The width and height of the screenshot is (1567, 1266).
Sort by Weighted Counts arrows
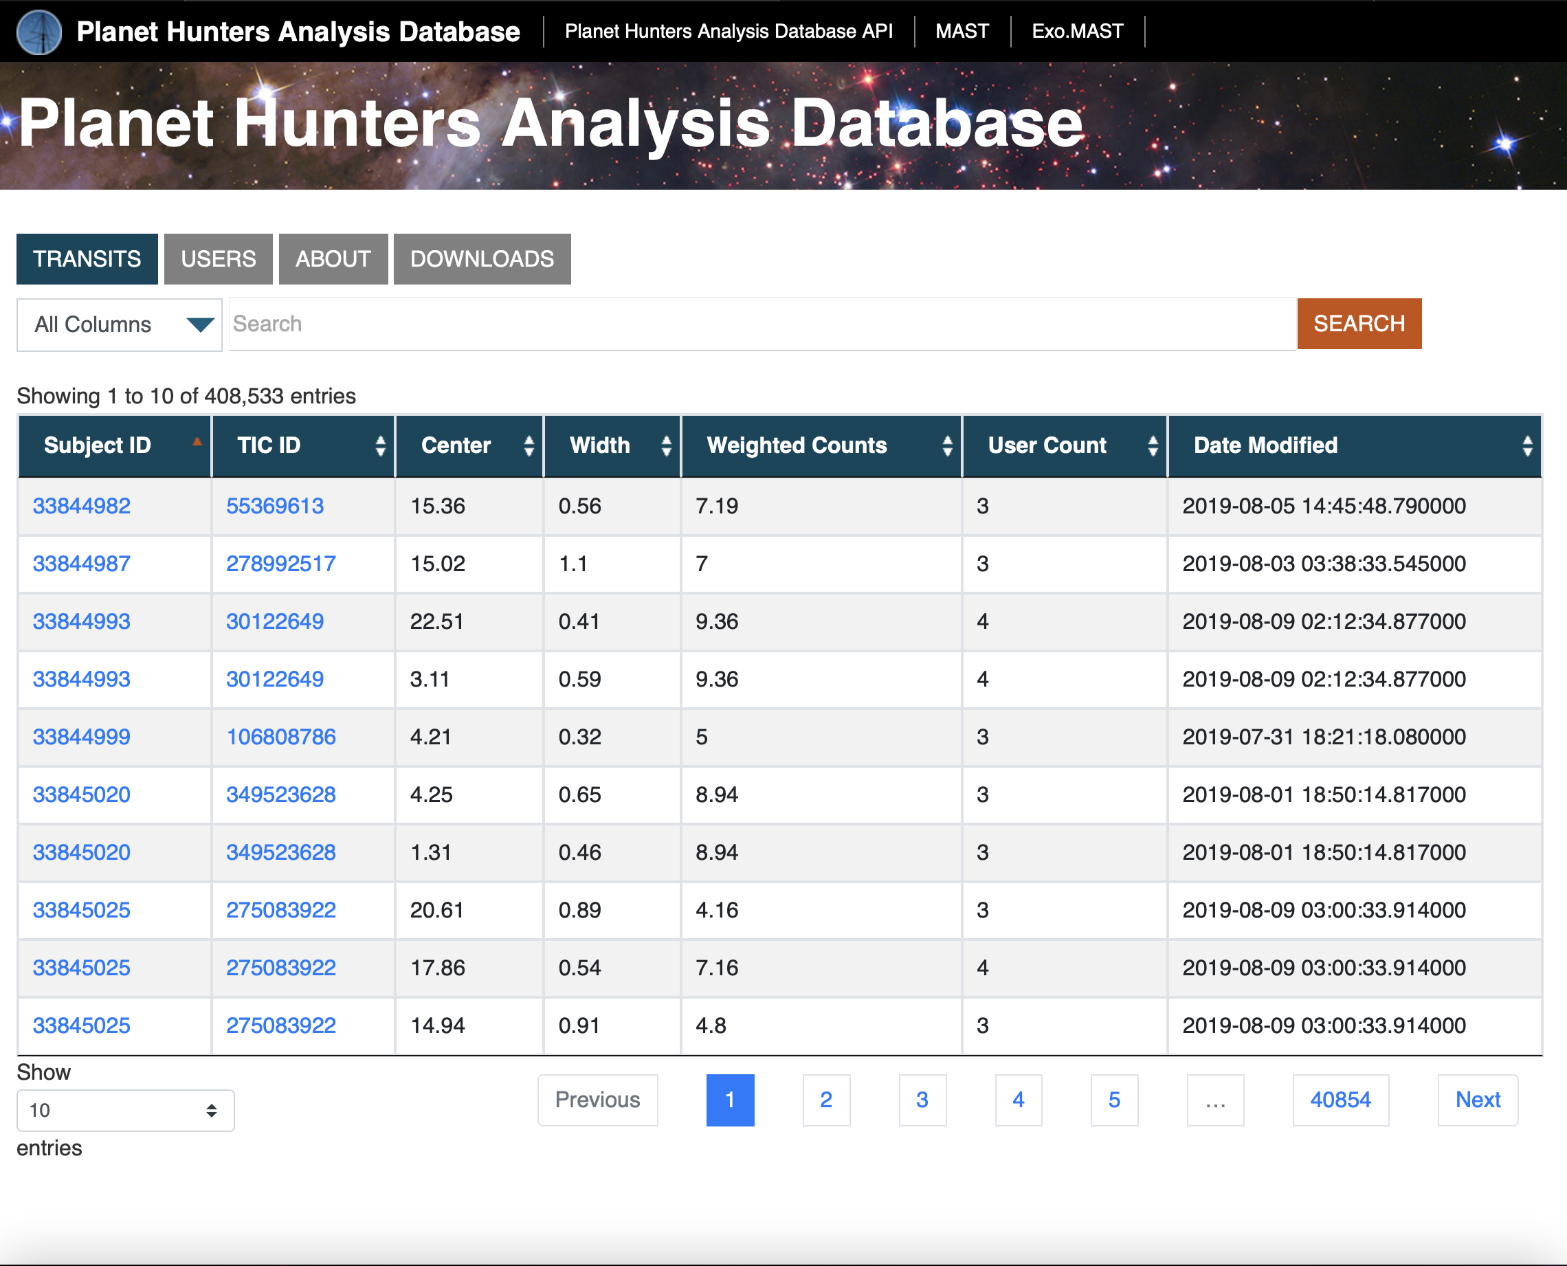tap(947, 445)
